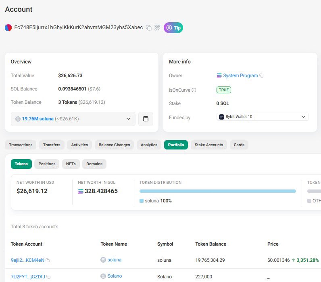Click the Solano token icon in table
321x282 pixels.
tap(103, 276)
